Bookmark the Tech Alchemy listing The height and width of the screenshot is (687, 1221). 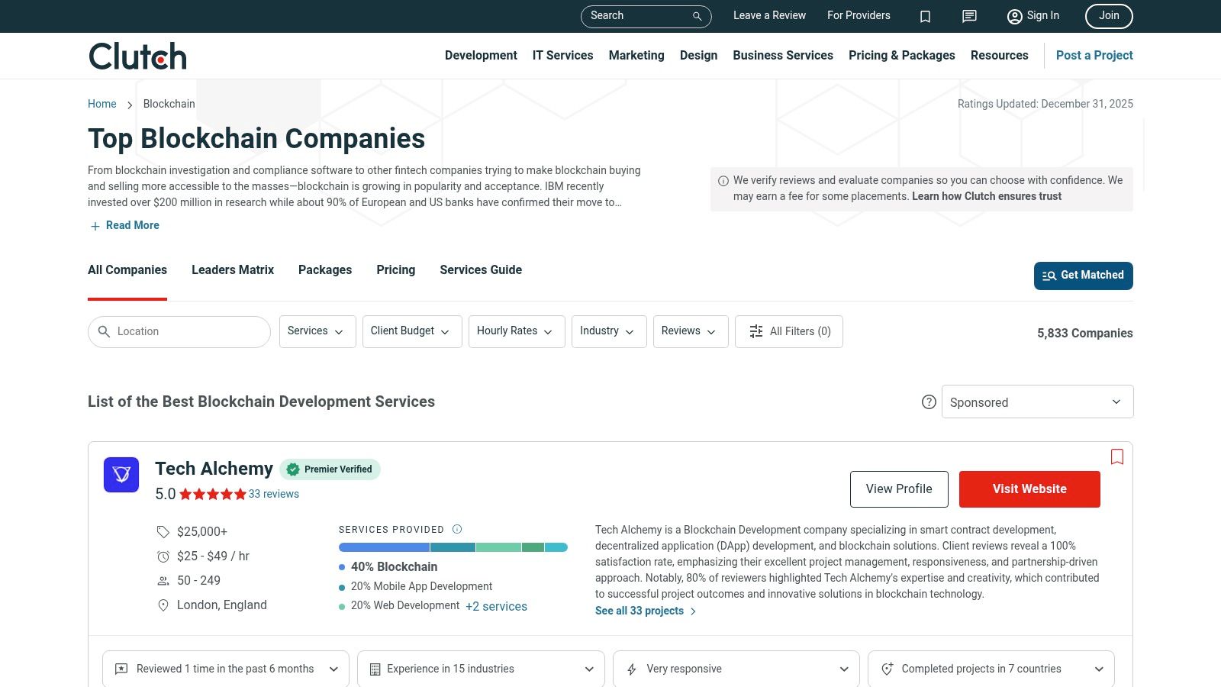coord(1117,456)
